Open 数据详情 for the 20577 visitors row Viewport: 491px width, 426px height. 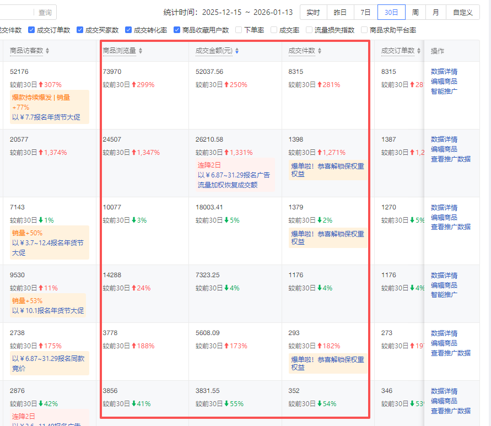pos(444,139)
